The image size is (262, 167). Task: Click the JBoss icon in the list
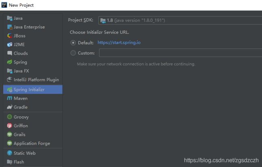pyautogui.click(x=10, y=36)
